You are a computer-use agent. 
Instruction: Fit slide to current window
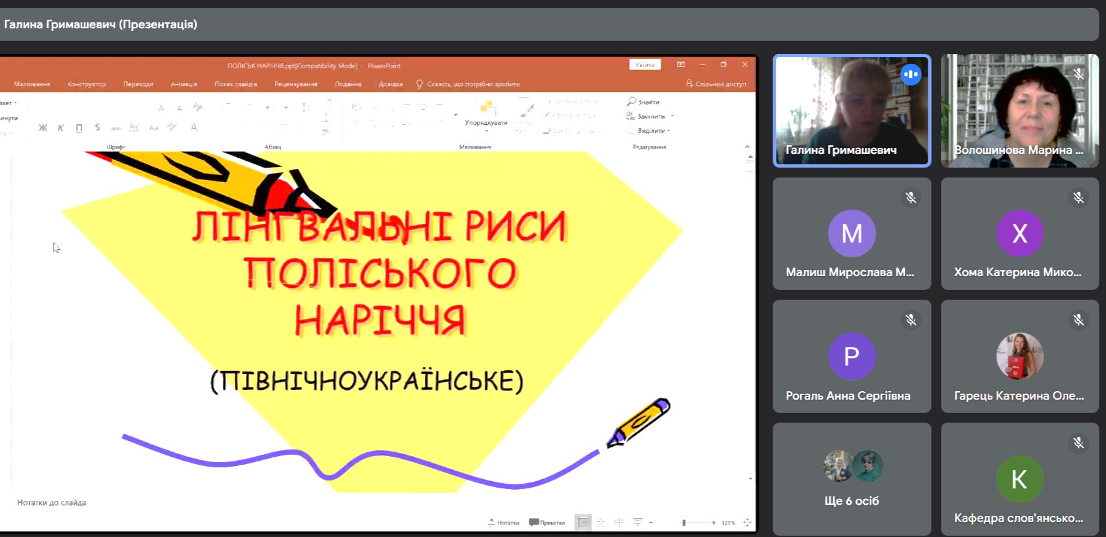747,523
